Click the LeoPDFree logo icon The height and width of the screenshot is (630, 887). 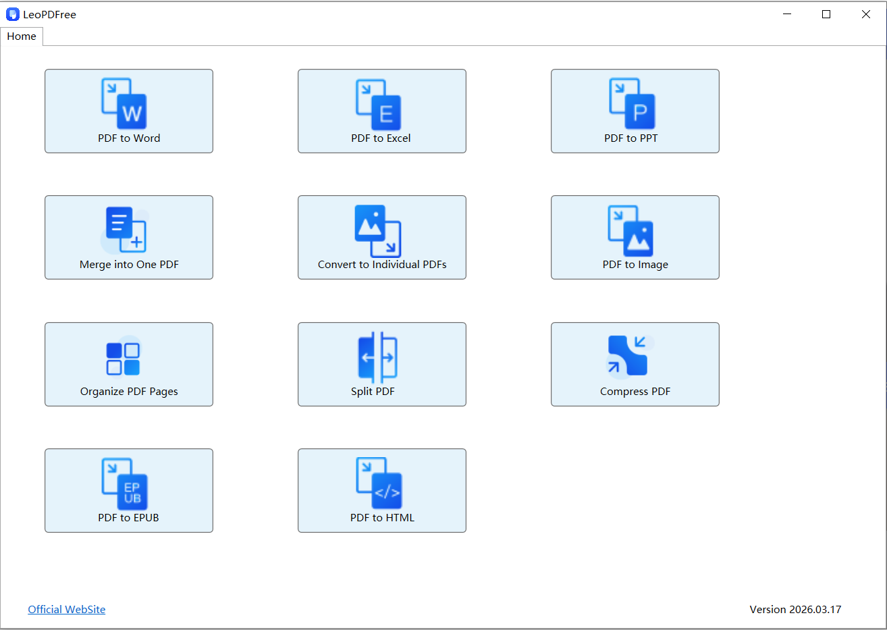coord(11,14)
